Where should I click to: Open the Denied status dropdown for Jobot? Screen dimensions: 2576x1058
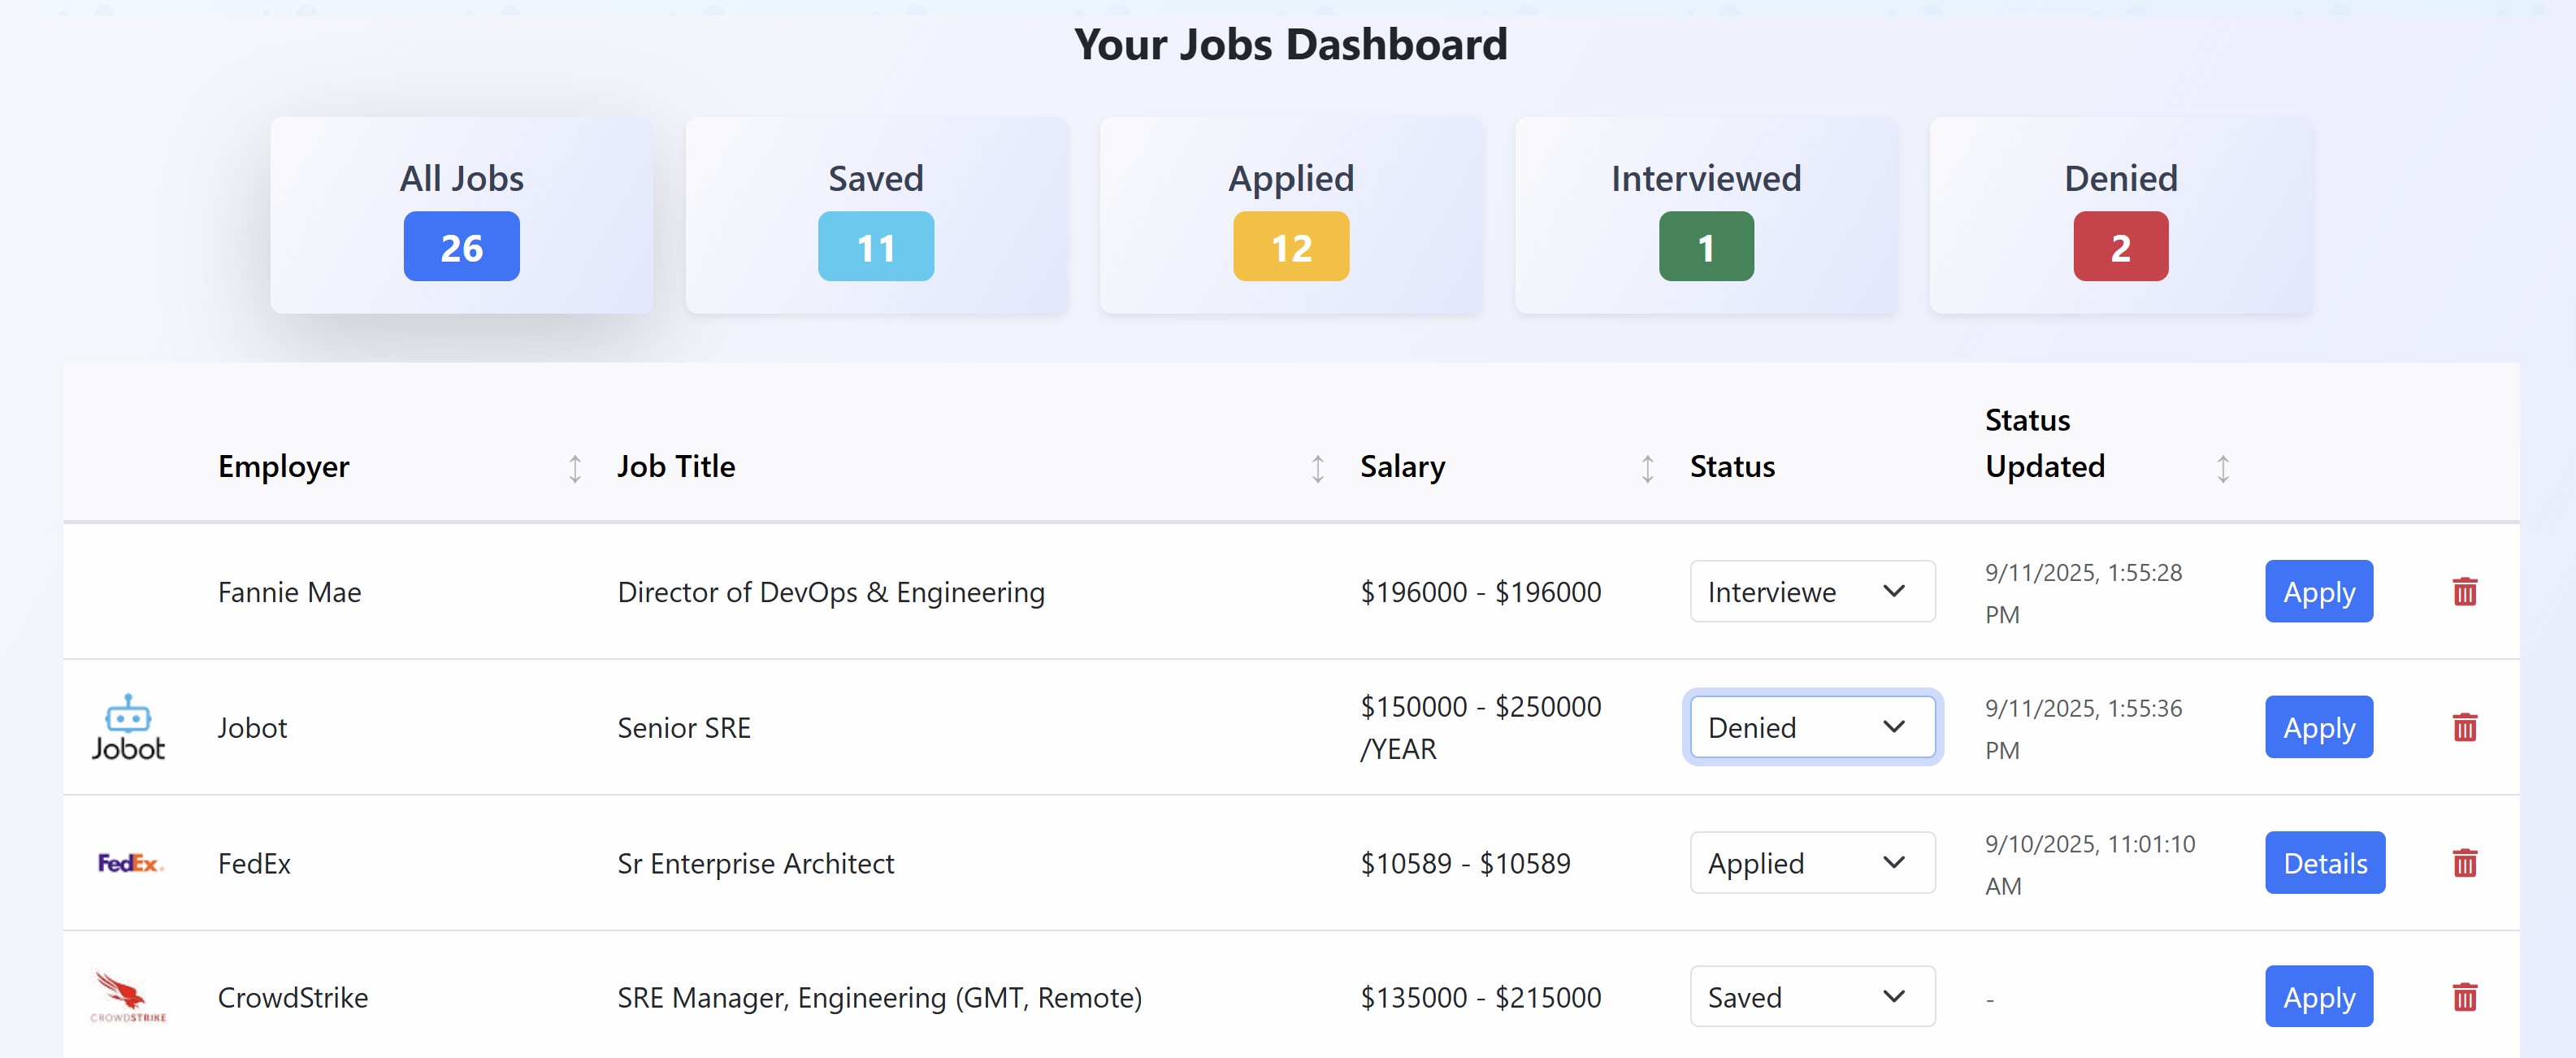pos(1812,727)
